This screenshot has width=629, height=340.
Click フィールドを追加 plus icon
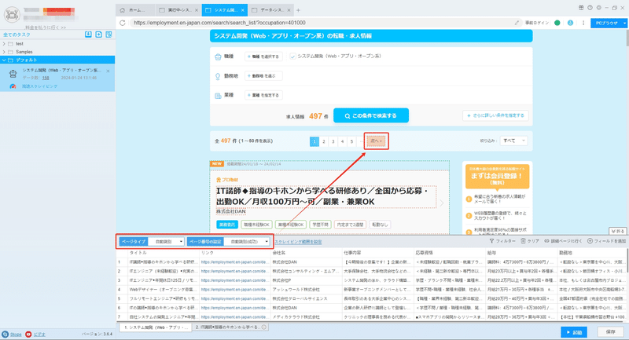[590, 241]
